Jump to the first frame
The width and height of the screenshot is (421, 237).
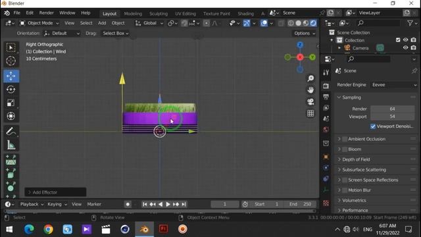coord(145,204)
